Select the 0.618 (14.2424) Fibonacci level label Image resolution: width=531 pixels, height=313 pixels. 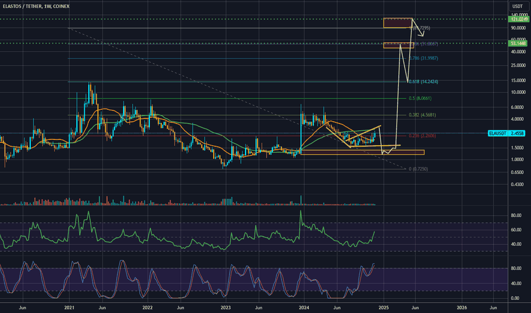(x=423, y=81)
